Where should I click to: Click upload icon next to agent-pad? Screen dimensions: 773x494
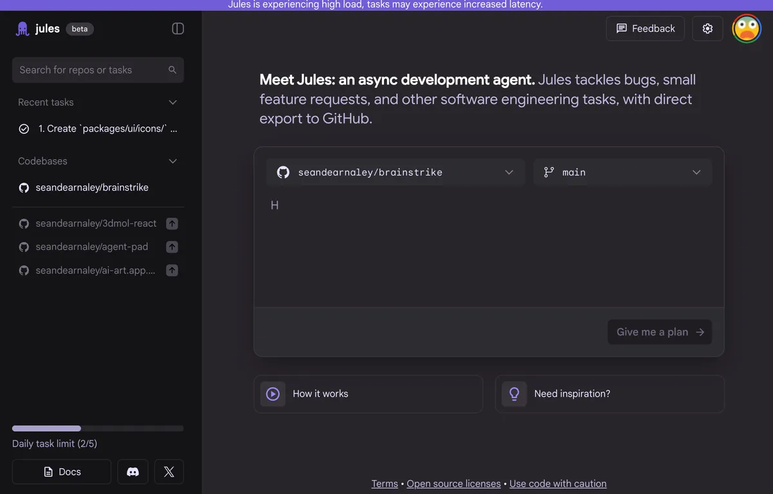(172, 247)
